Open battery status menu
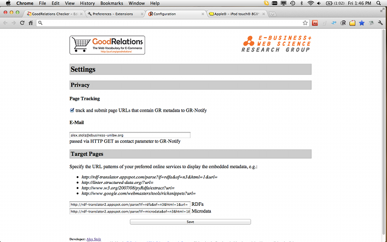The height and width of the screenshot is (242, 387). coord(336,3)
